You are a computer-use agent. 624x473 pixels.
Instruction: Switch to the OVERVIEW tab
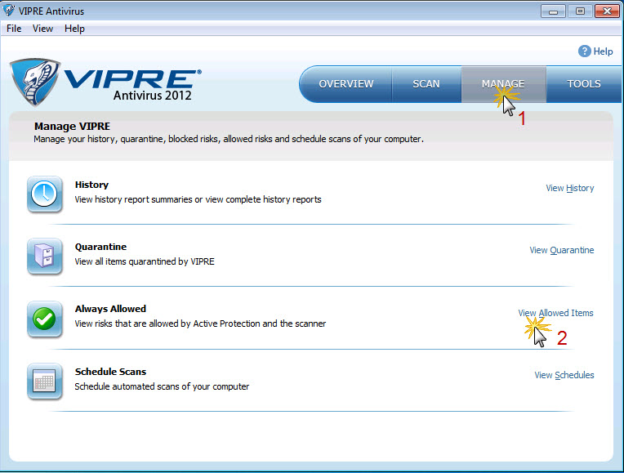pos(345,84)
